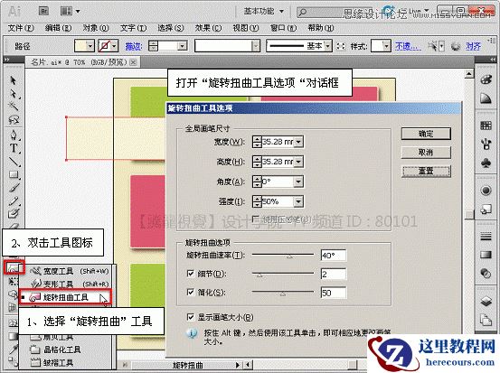500x373 pixels.
Task: Open the 基本 brush definition dropdown
Action: 328,46
